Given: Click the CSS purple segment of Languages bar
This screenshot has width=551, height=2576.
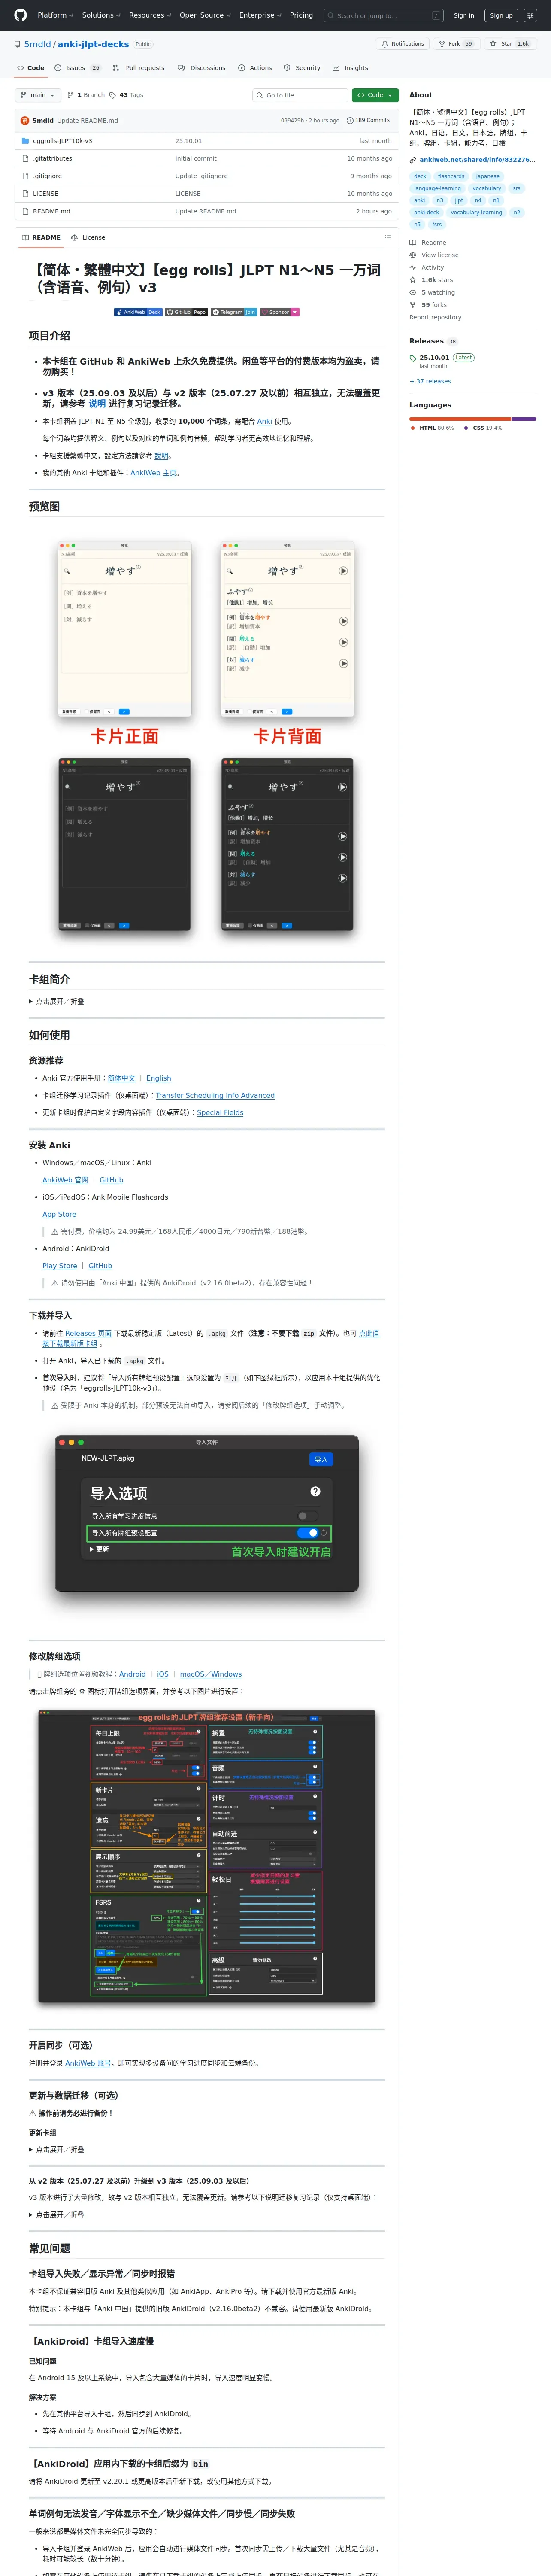Looking at the screenshot, I should pyautogui.click(x=524, y=418).
